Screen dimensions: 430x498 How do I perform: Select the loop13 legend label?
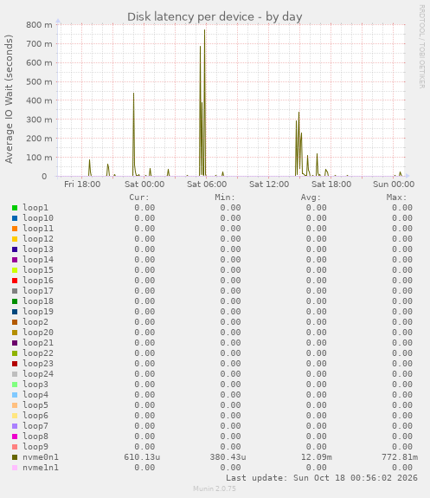[x=38, y=249]
